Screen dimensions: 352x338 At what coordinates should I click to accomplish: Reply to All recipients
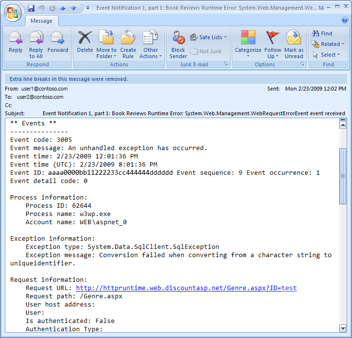(x=36, y=45)
